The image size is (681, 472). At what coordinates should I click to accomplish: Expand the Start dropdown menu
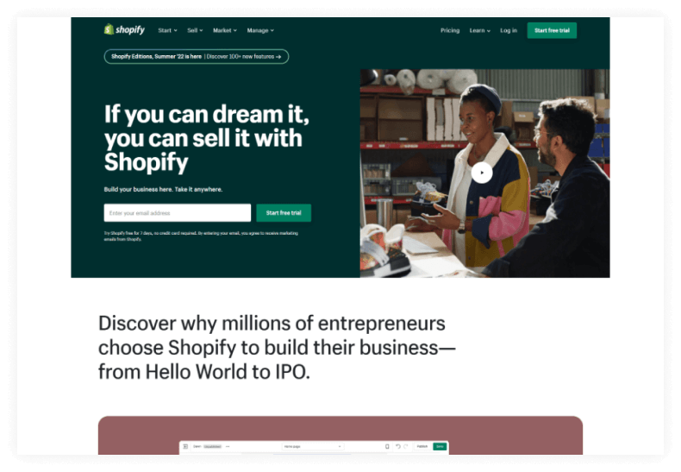[x=167, y=30]
